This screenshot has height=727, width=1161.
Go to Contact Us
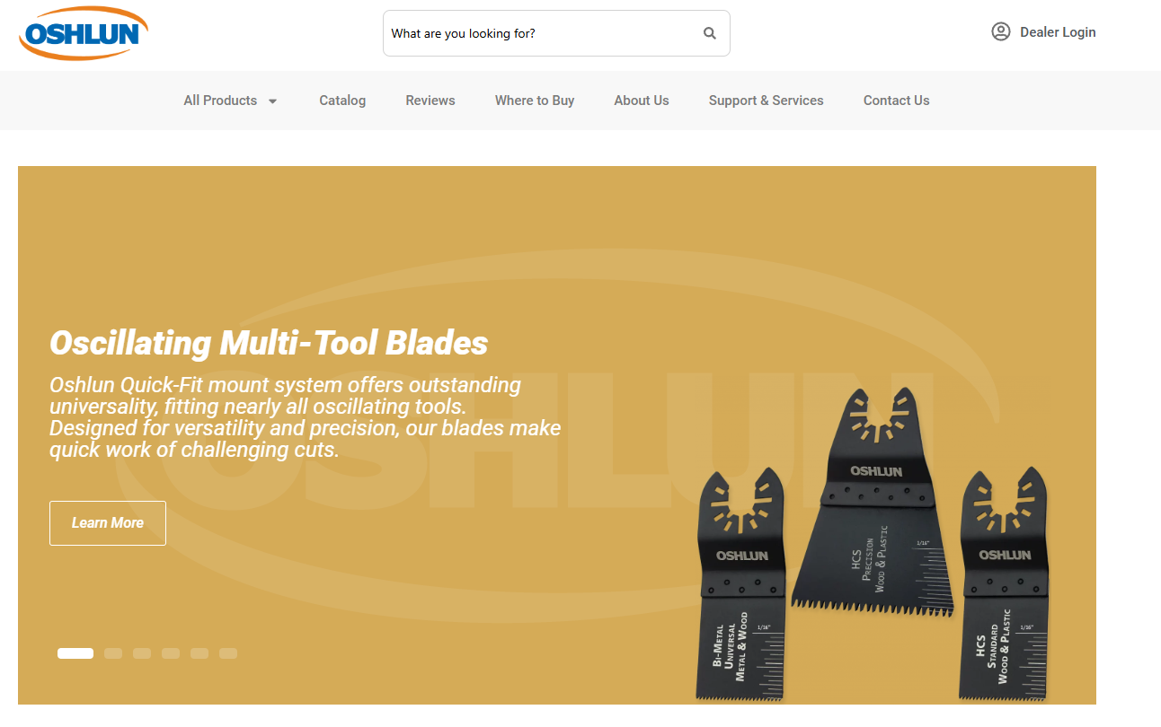896,101
